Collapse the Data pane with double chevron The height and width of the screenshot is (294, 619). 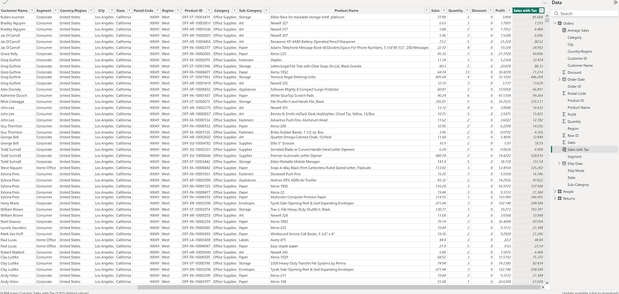tap(615, 3)
